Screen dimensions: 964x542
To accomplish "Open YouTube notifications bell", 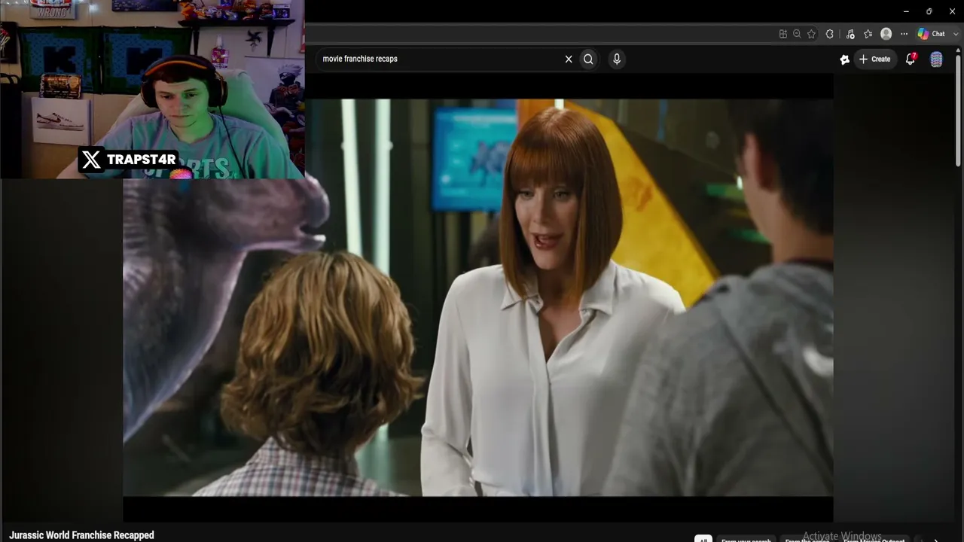I will click(x=911, y=59).
